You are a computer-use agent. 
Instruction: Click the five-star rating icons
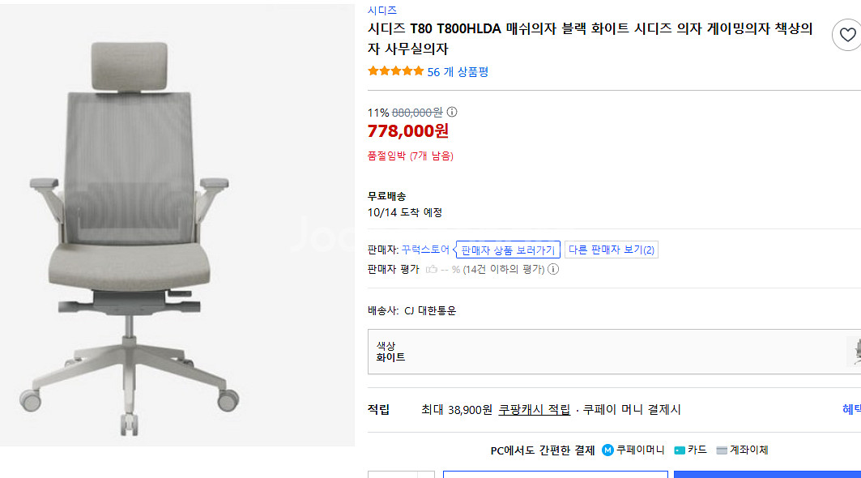pos(395,71)
